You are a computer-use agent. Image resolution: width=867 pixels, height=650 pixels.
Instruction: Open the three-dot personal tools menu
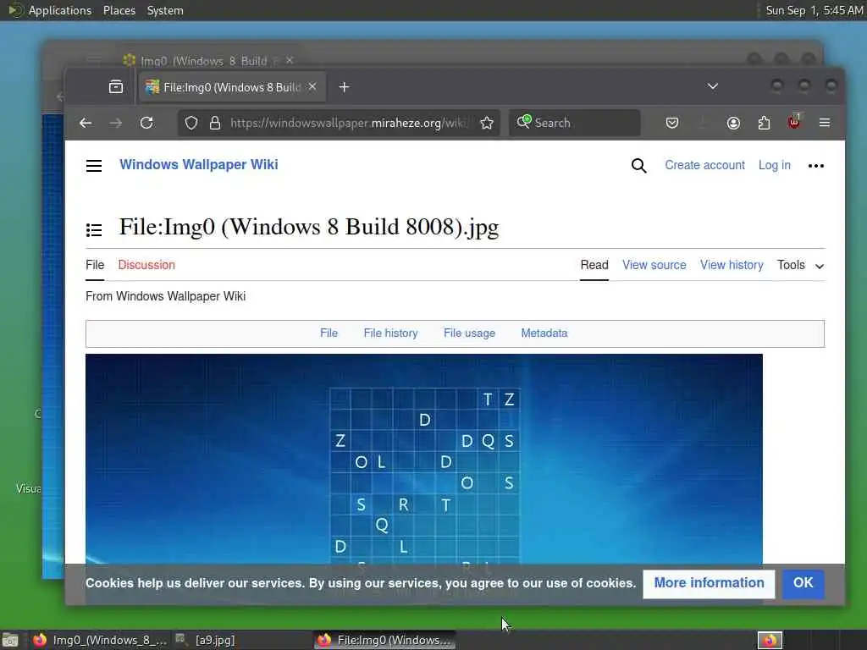[815, 165]
